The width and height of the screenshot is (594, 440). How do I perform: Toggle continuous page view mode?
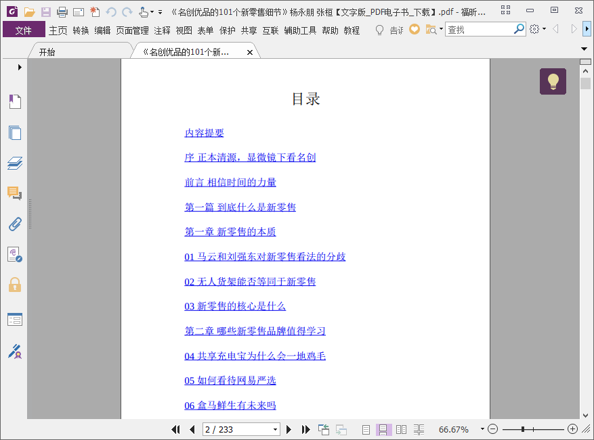(x=383, y=429)
